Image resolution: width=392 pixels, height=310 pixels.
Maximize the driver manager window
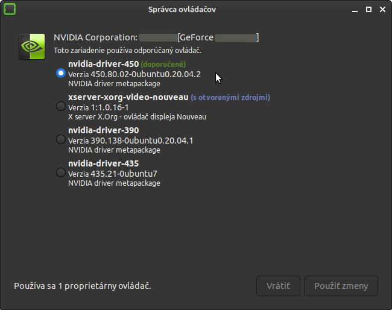pos(368,9)
